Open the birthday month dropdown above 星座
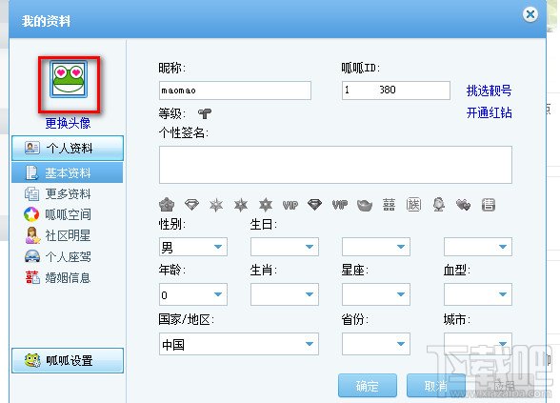560x403 pixels. 376,247
